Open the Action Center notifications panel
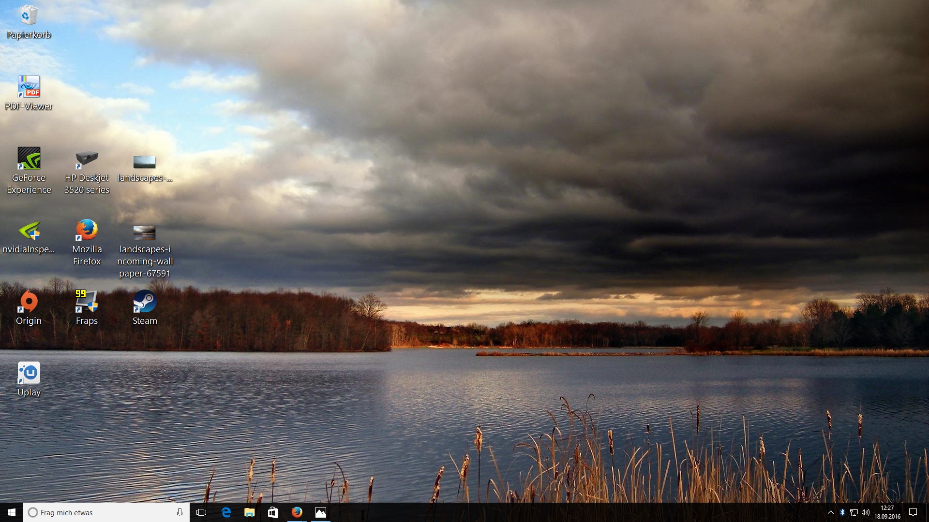 click(x=913, y=512)
